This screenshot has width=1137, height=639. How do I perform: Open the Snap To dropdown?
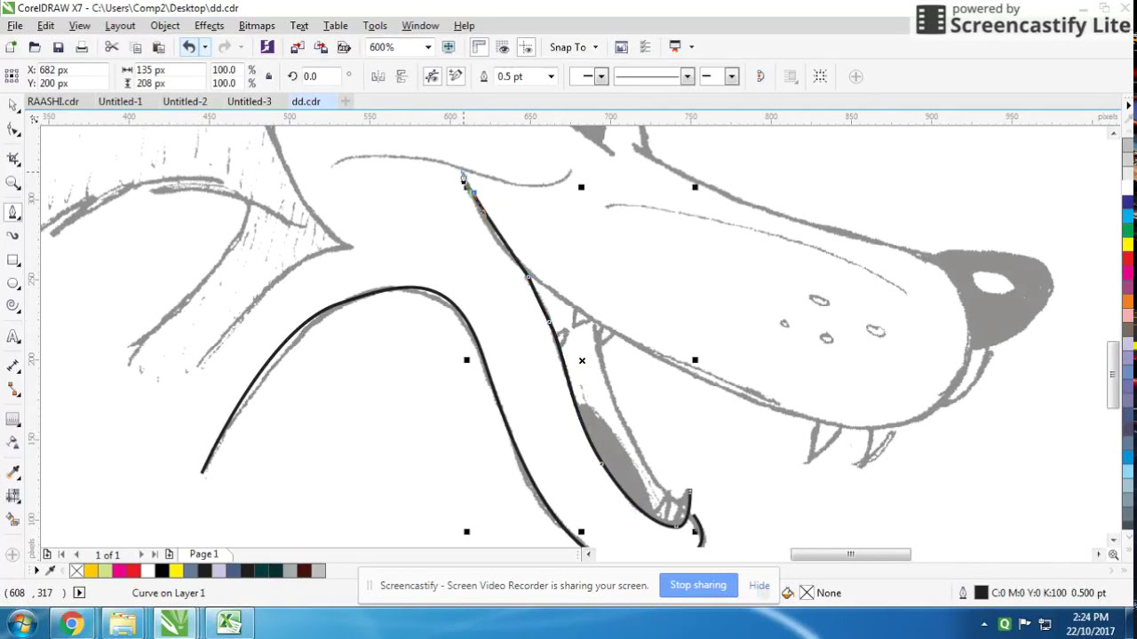click(x=574, y=47)
